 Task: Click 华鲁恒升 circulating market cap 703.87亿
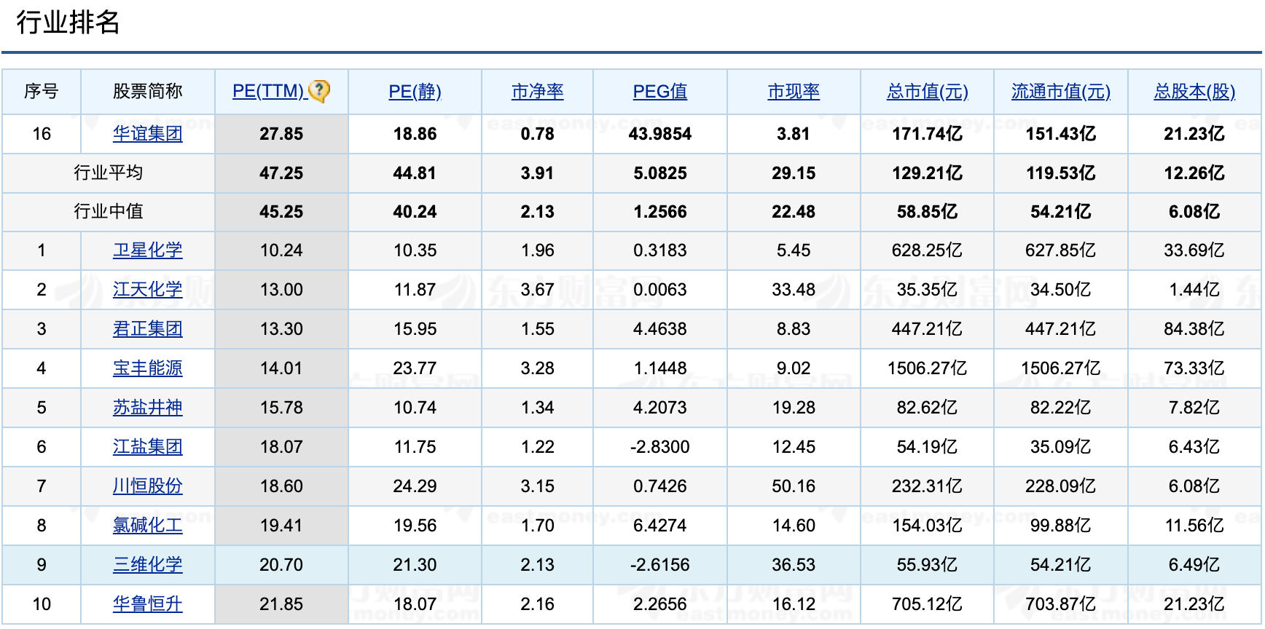[1061, 604]
